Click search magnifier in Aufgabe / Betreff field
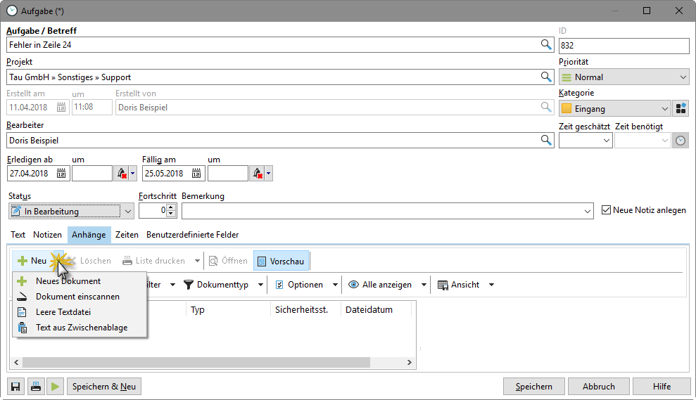Image resolution: width=696 pixels, height=400 pixels. coord(546,45)
